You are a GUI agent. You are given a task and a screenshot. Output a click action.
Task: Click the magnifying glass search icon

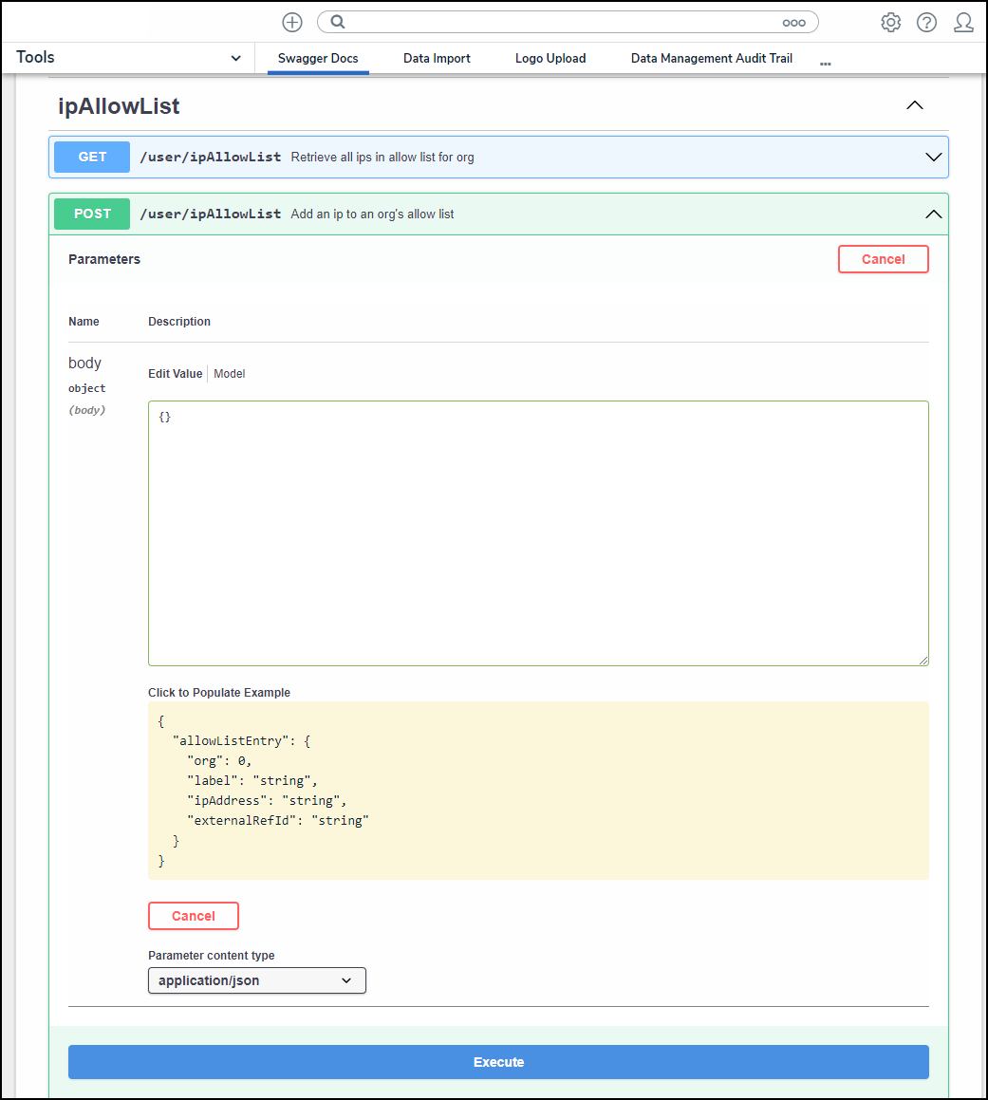pyautogui.click(x=337, y=23)
